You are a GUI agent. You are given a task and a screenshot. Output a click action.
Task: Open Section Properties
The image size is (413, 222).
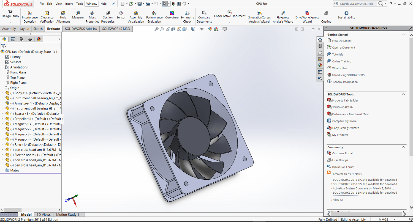coord(108,17)
